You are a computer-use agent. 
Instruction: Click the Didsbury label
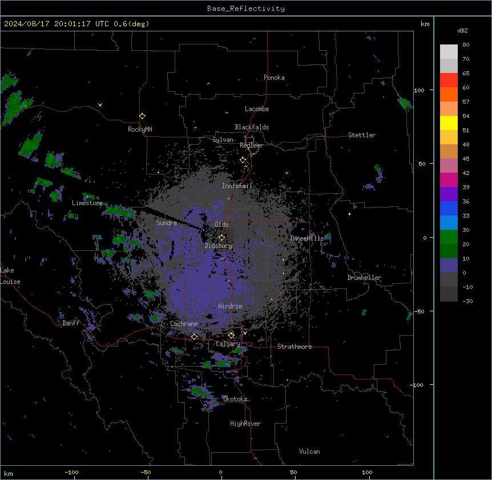pos(219,246)
